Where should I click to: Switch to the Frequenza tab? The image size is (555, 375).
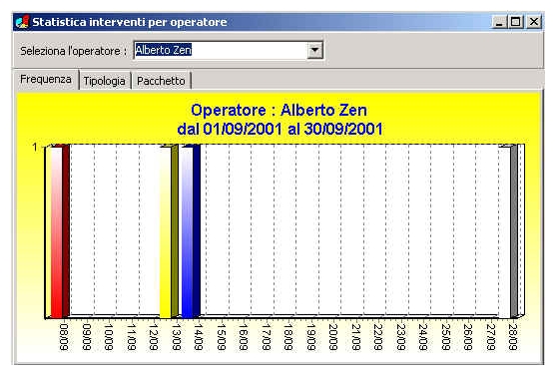click(x=46, y=79)
